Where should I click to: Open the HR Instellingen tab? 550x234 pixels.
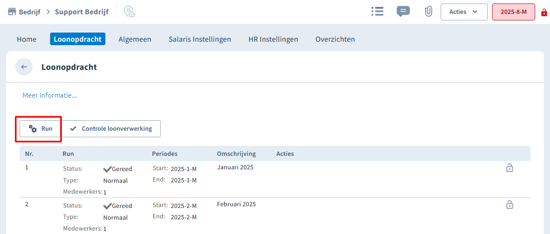click(273, 39)
